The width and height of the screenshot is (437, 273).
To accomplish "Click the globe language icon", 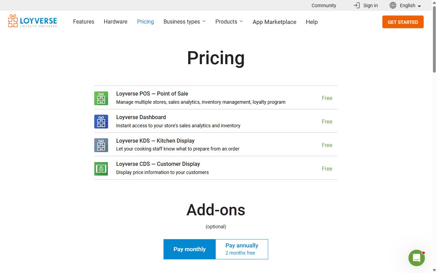I will [393, 5].
